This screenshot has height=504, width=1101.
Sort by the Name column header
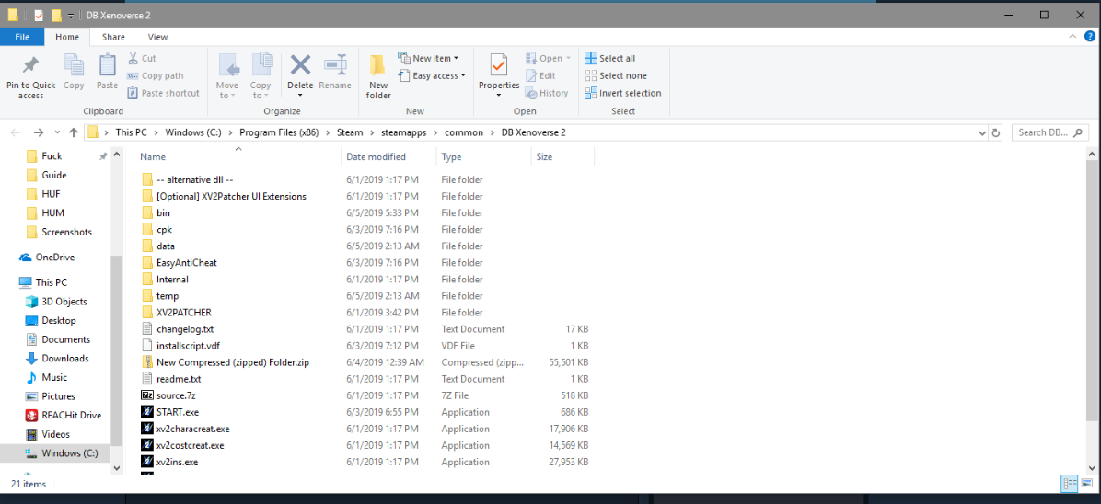238,156
